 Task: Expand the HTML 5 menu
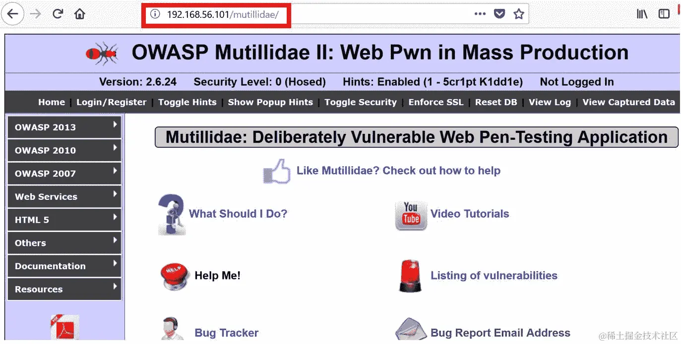(x=64, y=220)
